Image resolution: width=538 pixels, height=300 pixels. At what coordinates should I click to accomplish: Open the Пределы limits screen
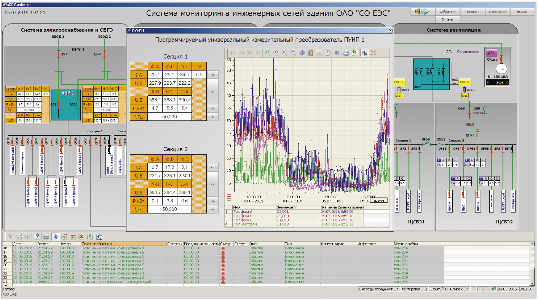click(472, 11)
